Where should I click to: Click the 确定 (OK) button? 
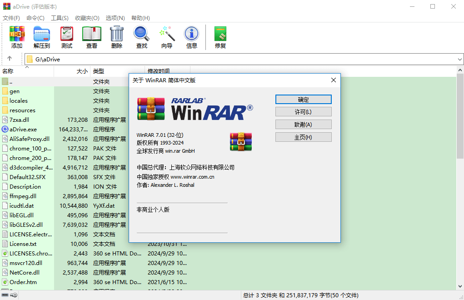(x=303, y=99)
